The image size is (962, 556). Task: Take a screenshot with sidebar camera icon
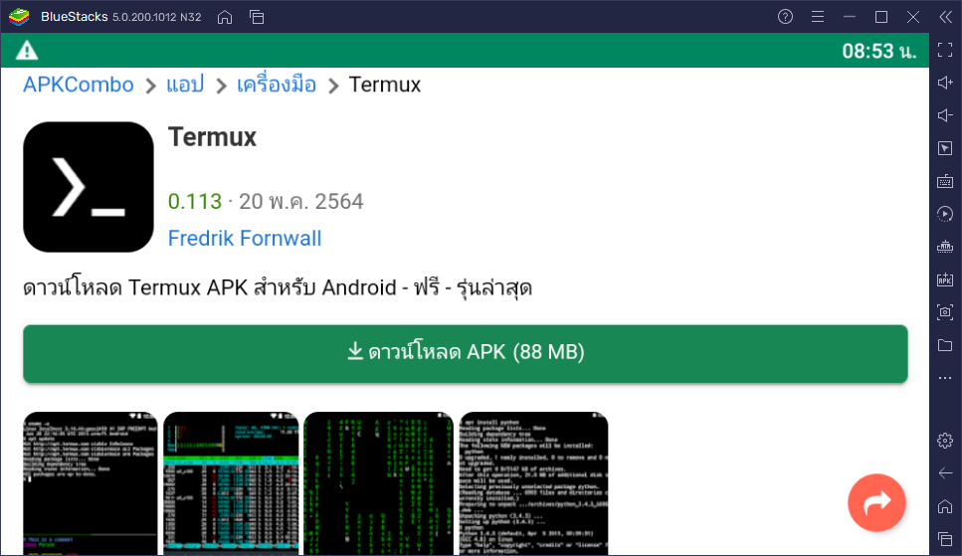coord(945,311)
